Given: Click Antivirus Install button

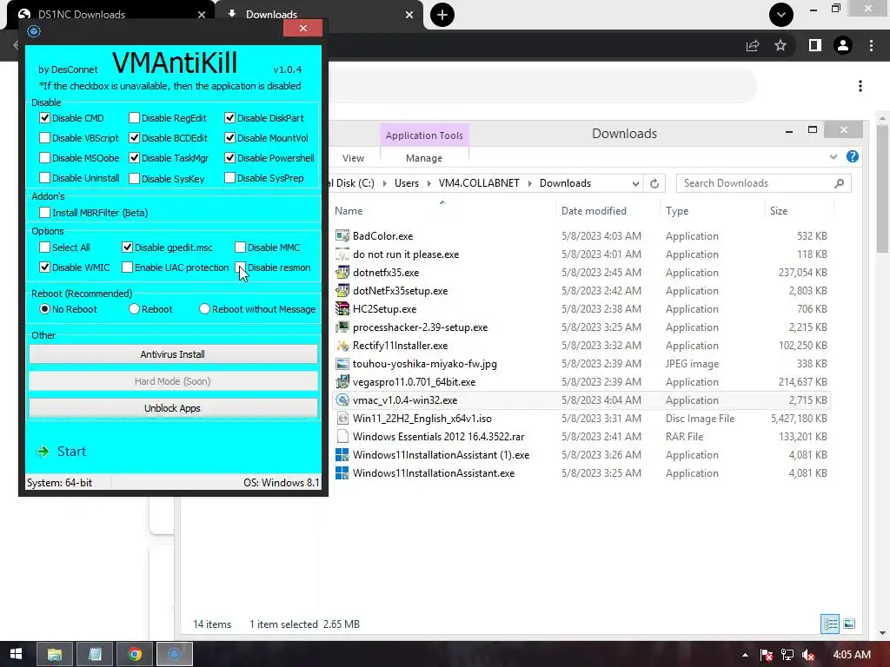Looking at the screenshot, I should point(173,354).
